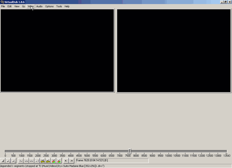Image resolution: width=232 pixels, height=168 pixels.
Task: Click the timeline position slider thumb
Action: pos(130,151)
